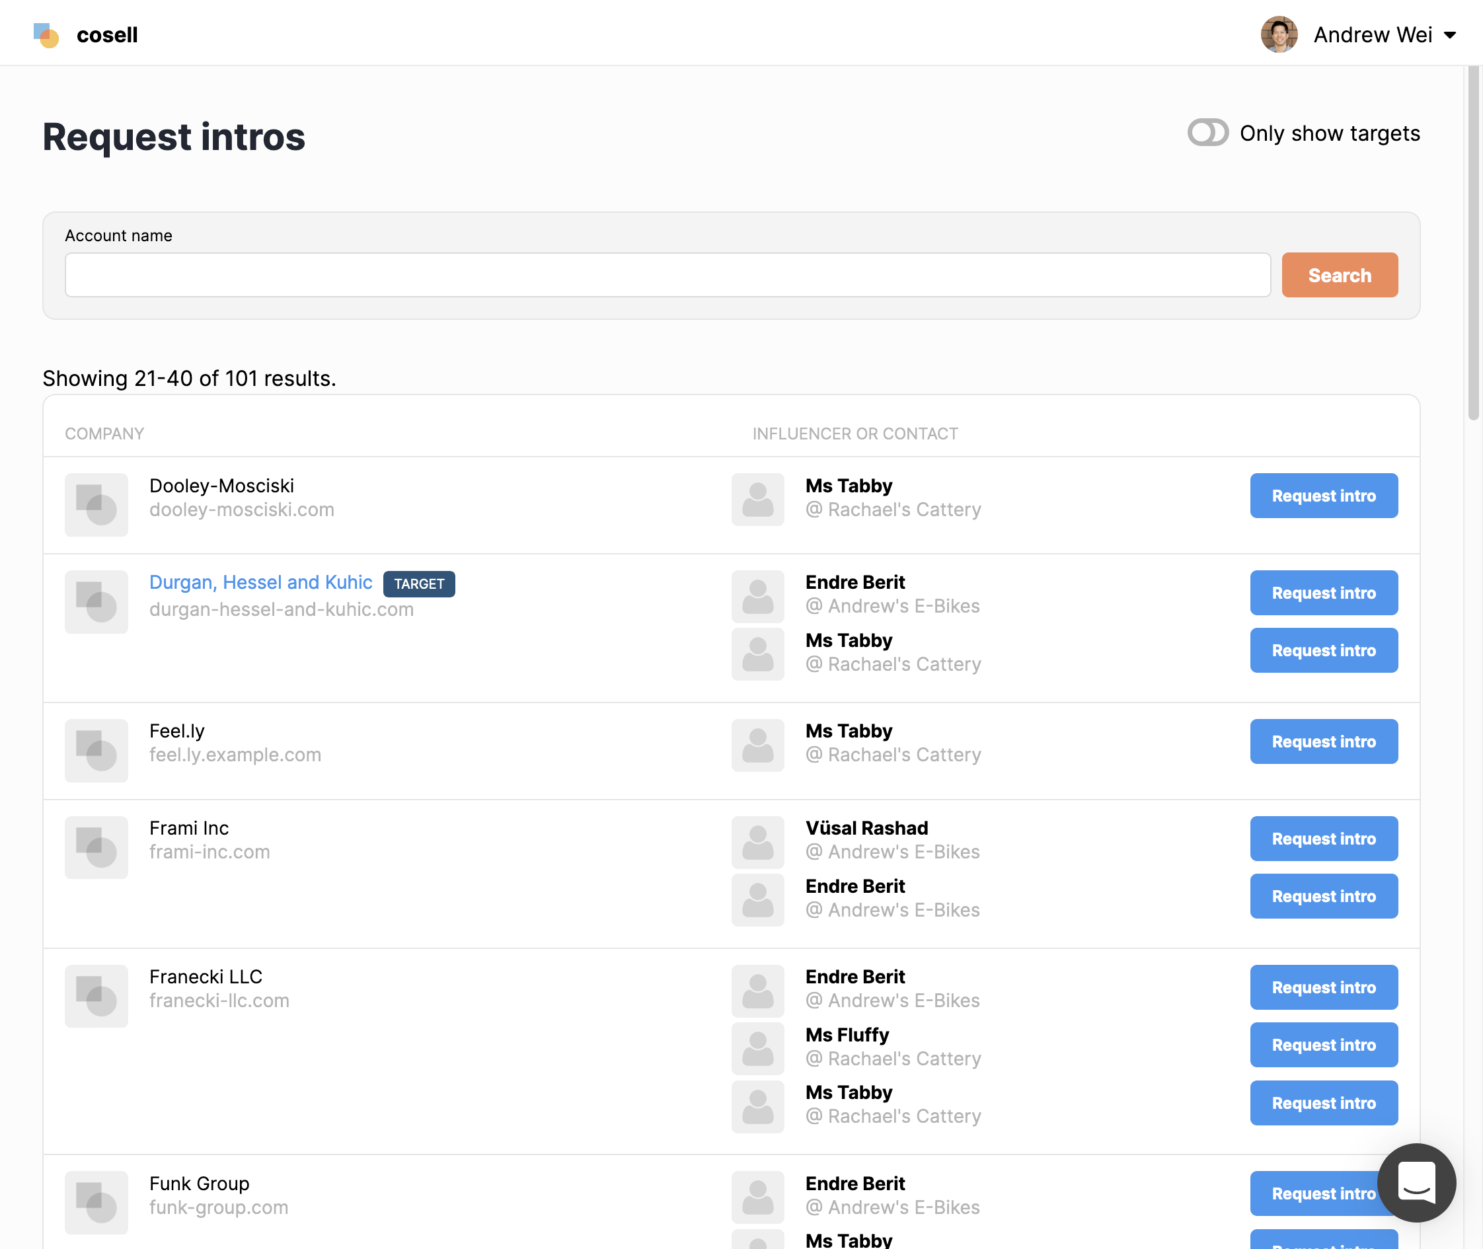Click the page vertical scrollbar thumb
1483x1249 pixels.
(1474, 243)
